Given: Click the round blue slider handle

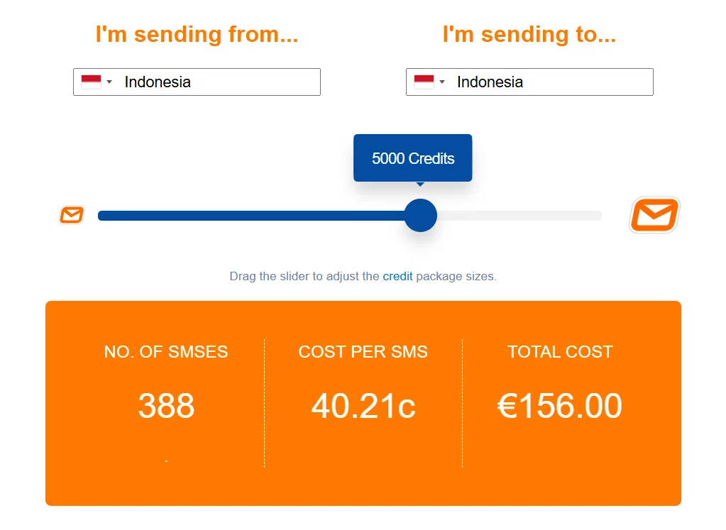Looking at the screenshot, I should (x=420, y=216).
